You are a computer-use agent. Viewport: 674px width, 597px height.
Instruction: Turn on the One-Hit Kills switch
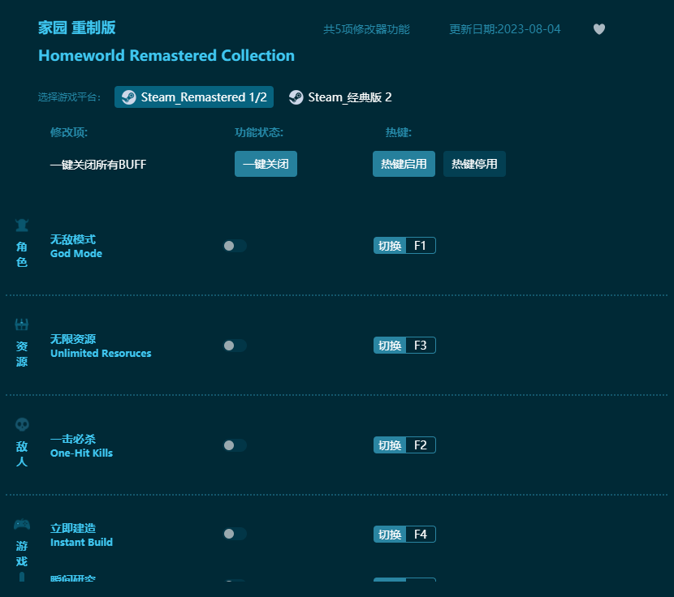point(235,445)
